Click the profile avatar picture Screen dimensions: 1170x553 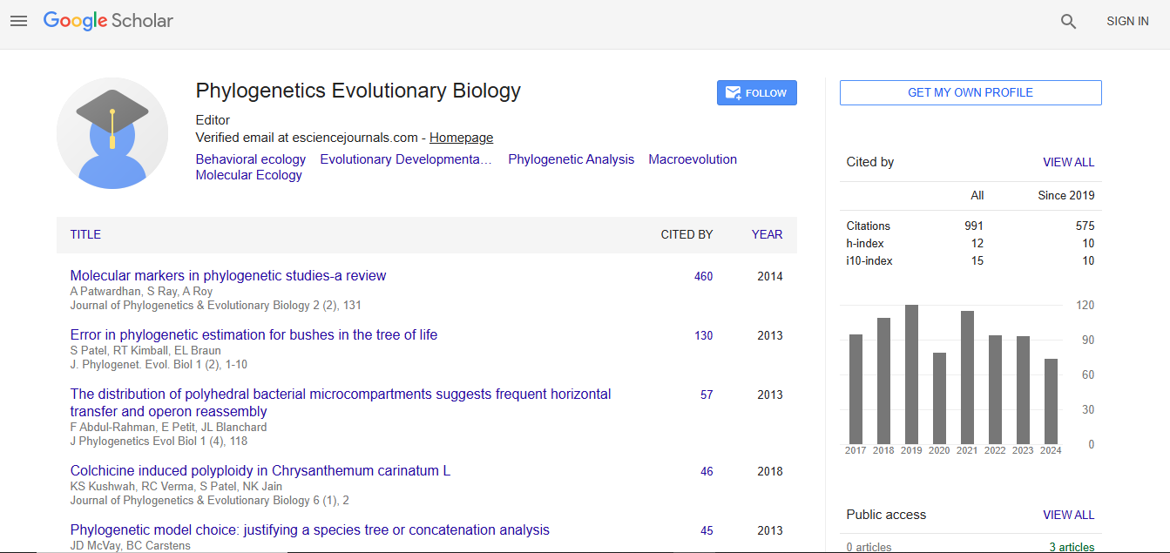click(112, 133)
